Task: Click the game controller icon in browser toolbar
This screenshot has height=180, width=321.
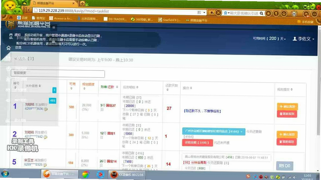Action: pos(306,14)
